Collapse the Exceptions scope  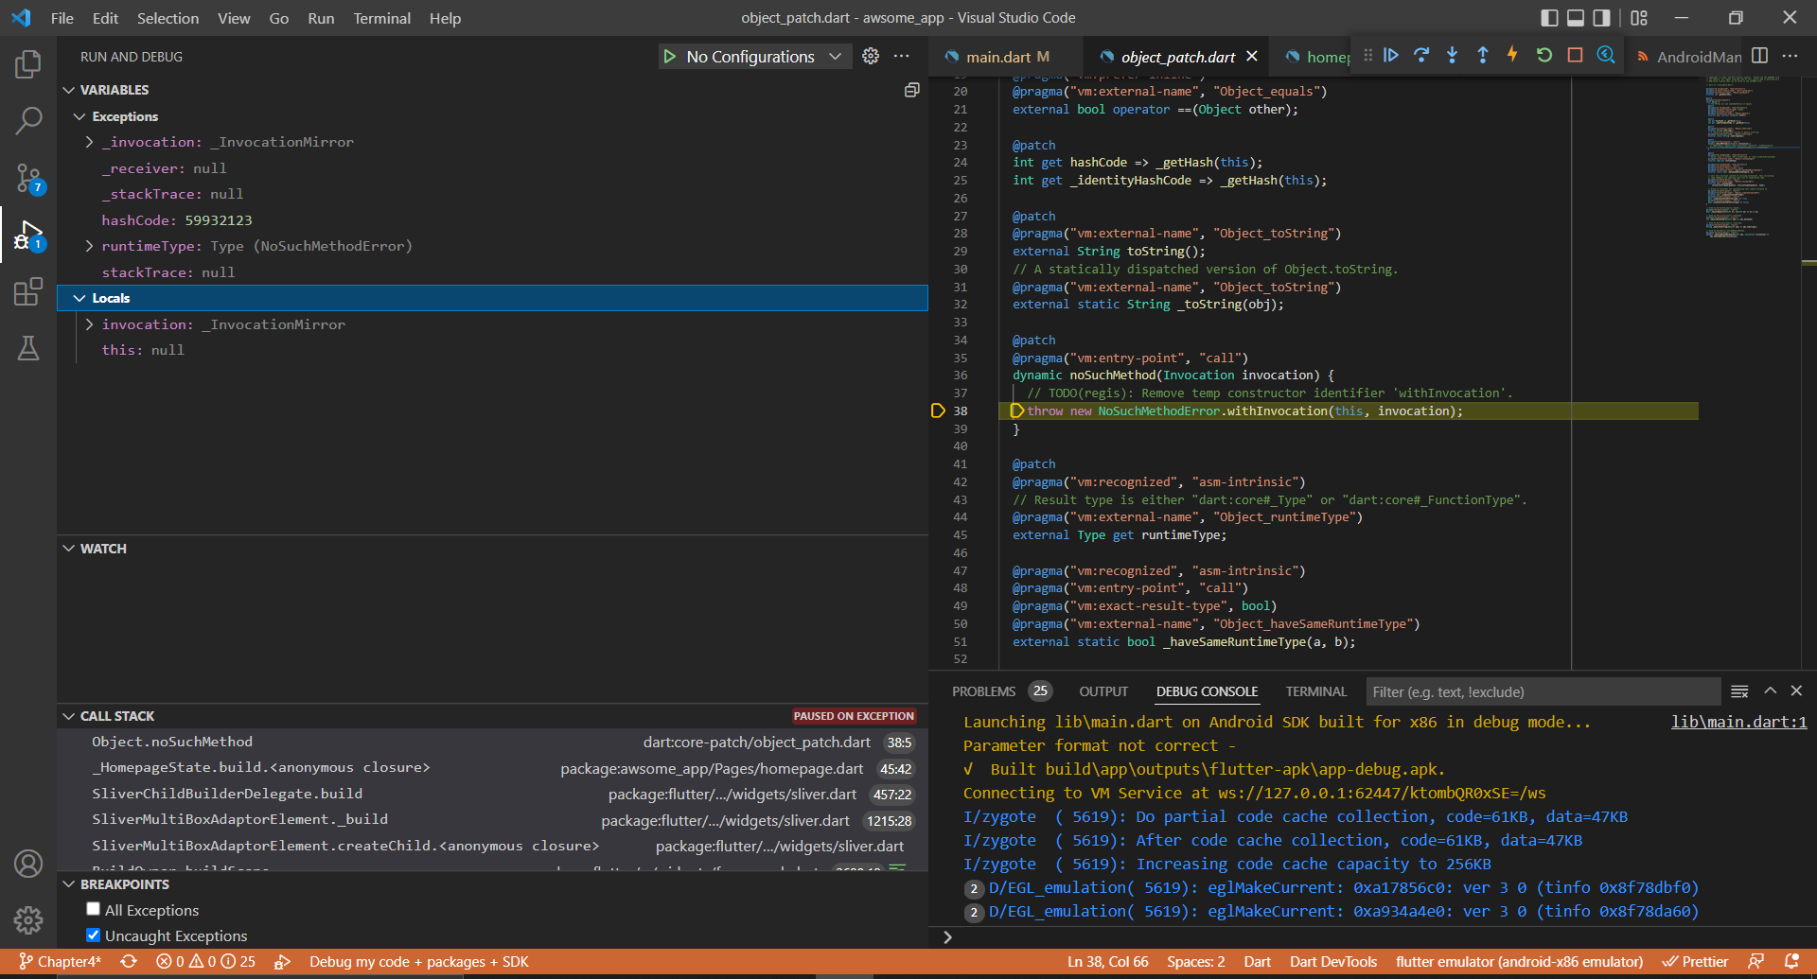tap(79, 116)
